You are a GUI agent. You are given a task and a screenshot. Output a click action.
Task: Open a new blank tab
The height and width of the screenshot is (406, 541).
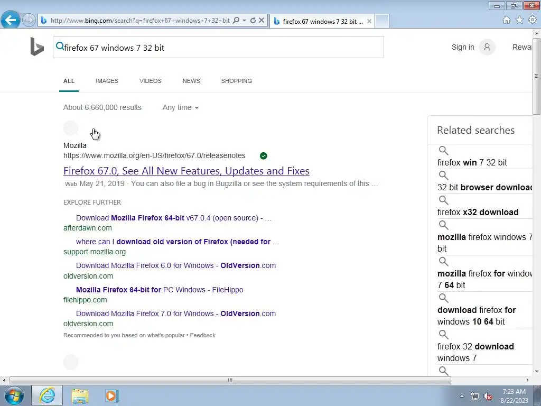382,21
